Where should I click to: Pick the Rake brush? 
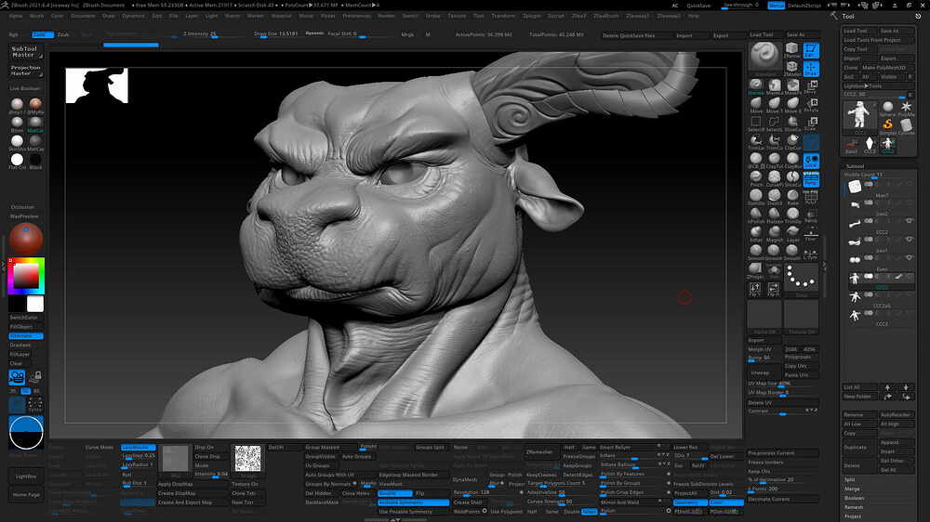pos(792,197)
